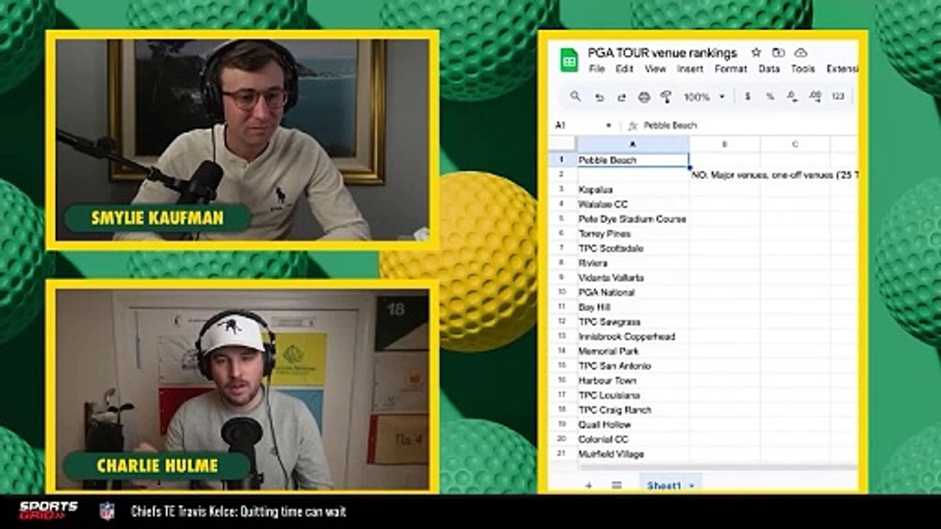Open the Sheet1 tab dropdown arrow

coord(692,486)
